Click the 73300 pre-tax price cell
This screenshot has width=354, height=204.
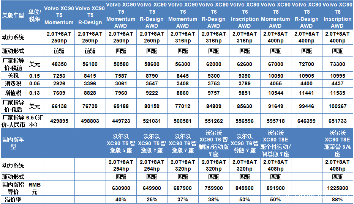[x=337, y=64]
